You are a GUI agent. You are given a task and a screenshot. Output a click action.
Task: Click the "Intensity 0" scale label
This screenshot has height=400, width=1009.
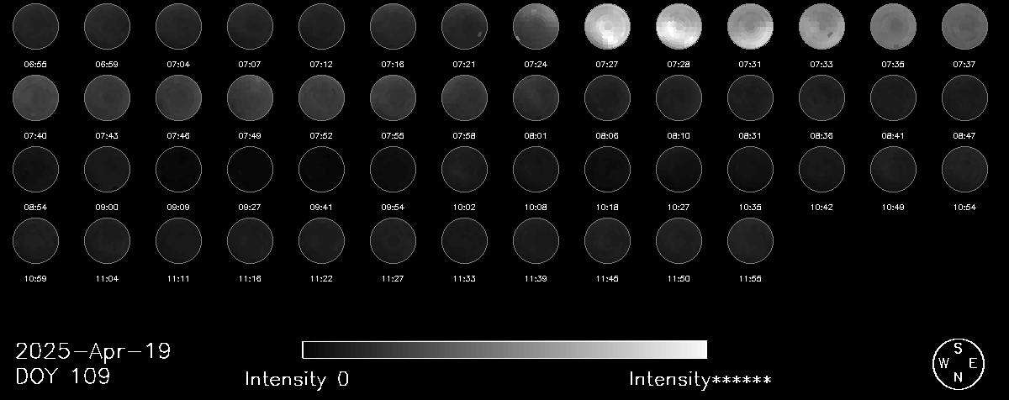tap(297, 379)
